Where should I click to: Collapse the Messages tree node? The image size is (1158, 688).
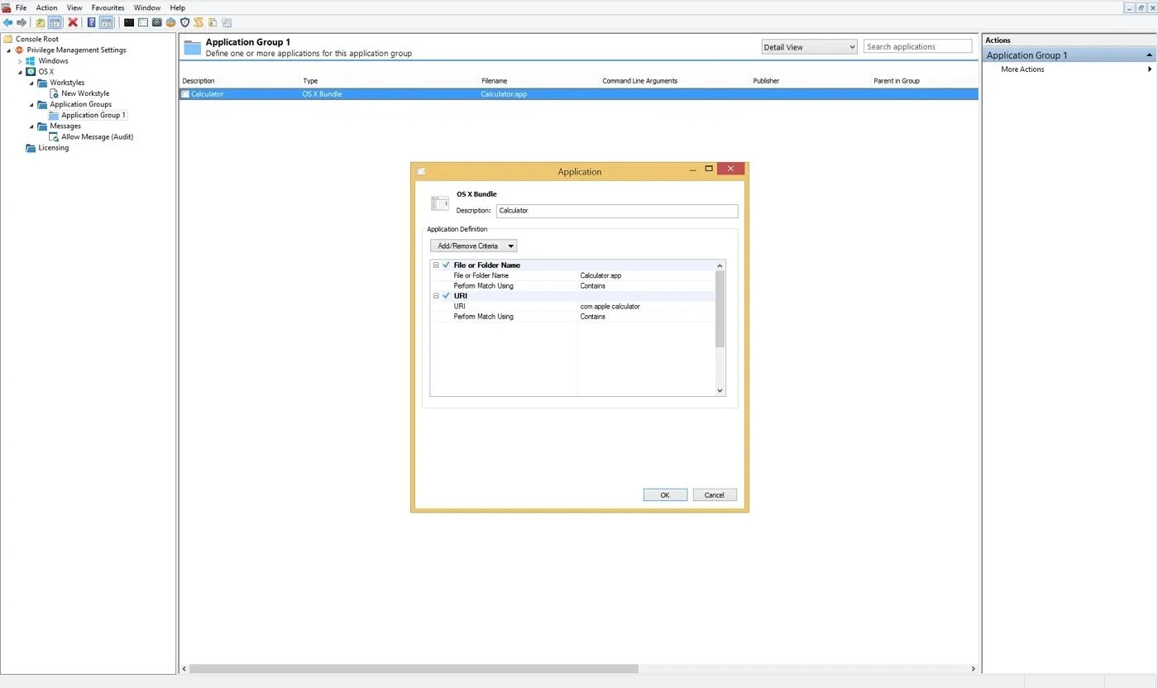click(x=32, y=126)
